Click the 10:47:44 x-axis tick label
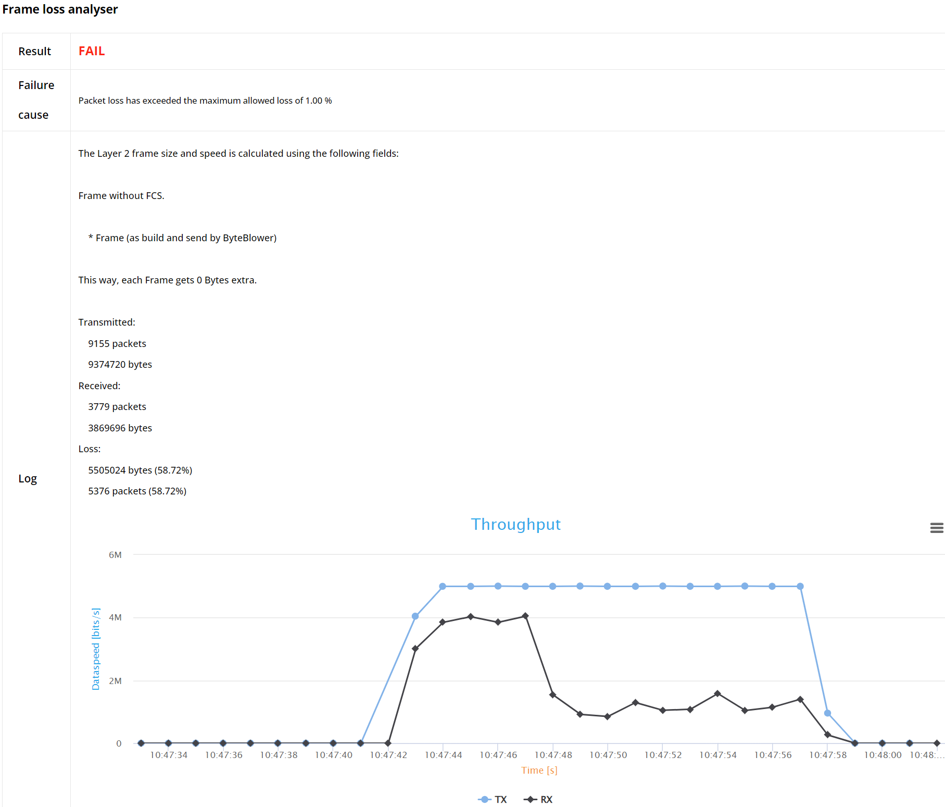Image resolution: width=945 pixels, height=807 pixels. (443, 755)
